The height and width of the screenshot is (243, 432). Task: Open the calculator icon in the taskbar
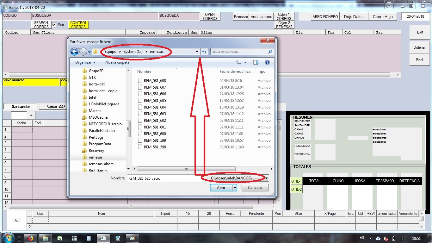coord(89,238)
